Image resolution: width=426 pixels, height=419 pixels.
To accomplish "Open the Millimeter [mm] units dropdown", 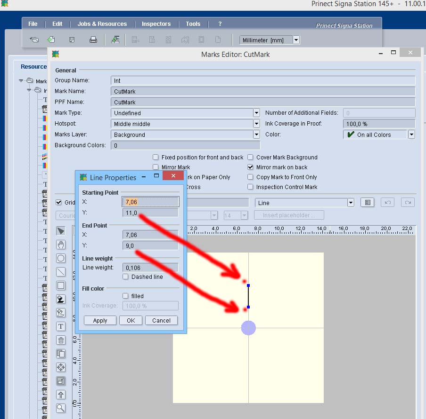I will [x=296, y=40].
